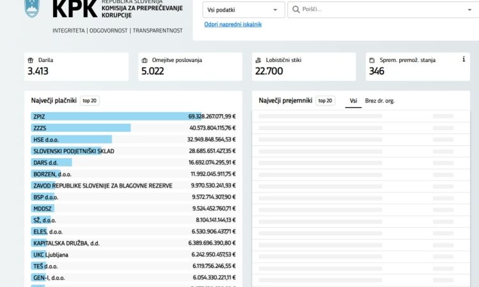Click the amount 28.685.651.427,35 €
Screen dimensions: 479x287
[212, 151]
